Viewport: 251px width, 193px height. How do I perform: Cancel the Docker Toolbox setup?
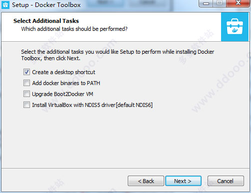pyautogui.click(x=226, y=181)
